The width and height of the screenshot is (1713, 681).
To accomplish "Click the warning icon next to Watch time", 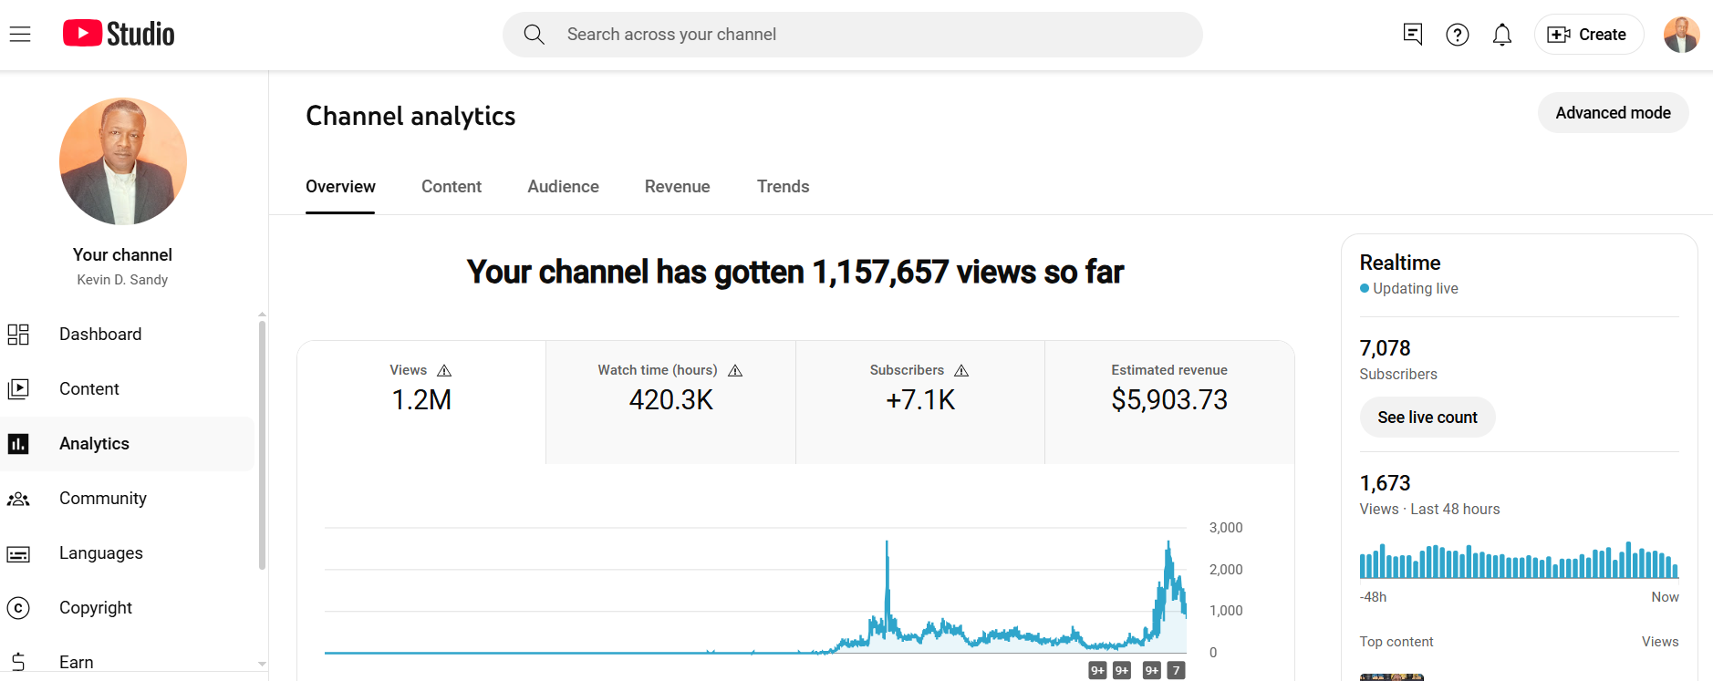I will 735,371.
